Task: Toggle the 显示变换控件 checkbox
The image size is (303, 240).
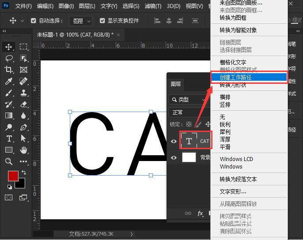Action: click(102, 21)
